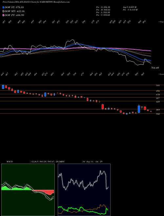Image resolution: width=164 pixels, height=216 pixels.
Task: Select the 'DOW MT: 412.56' legend text
Action: click(x=15, y=11)
